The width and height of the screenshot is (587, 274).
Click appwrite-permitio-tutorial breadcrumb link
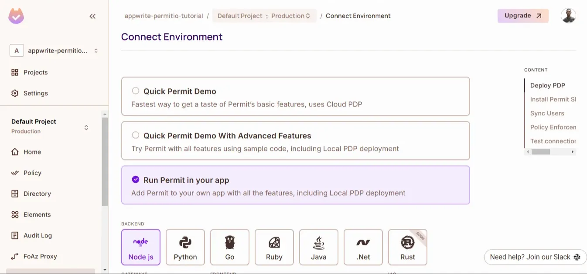(164, 16)
